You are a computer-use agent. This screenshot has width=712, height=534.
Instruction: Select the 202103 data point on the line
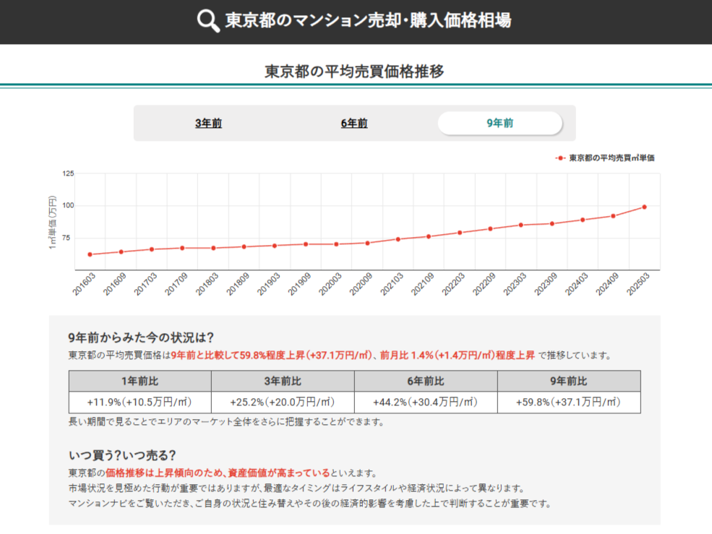(398, 239)
